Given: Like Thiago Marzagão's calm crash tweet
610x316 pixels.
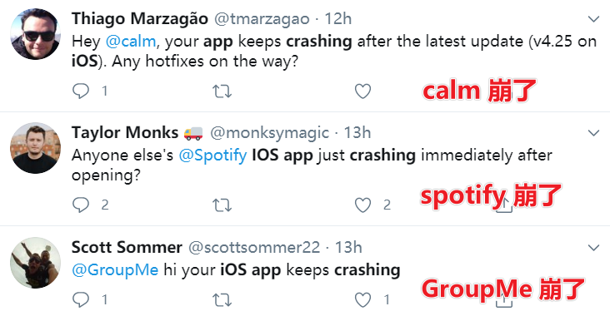Looking at the screenshot, I should tap(362, 91).
